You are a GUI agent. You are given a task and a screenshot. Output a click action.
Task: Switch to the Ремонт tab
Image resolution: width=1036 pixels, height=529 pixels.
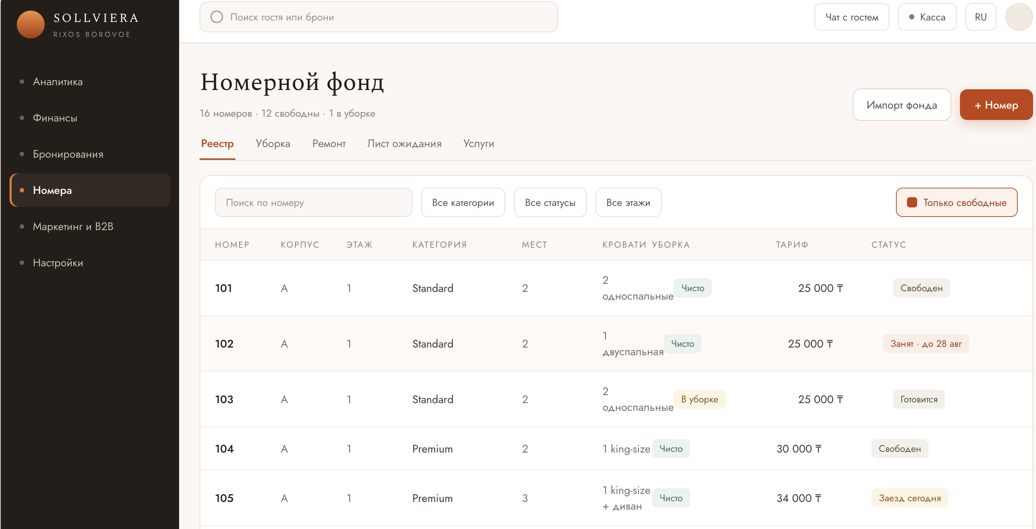[x=329, y=144]
